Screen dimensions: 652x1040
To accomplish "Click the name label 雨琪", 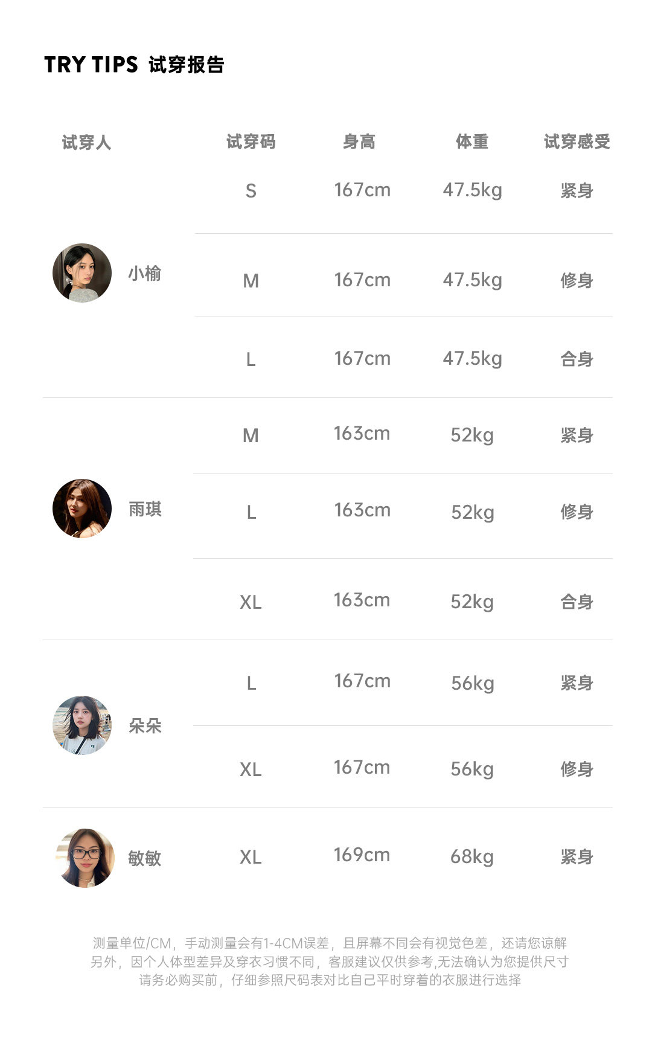I will 145,509.
